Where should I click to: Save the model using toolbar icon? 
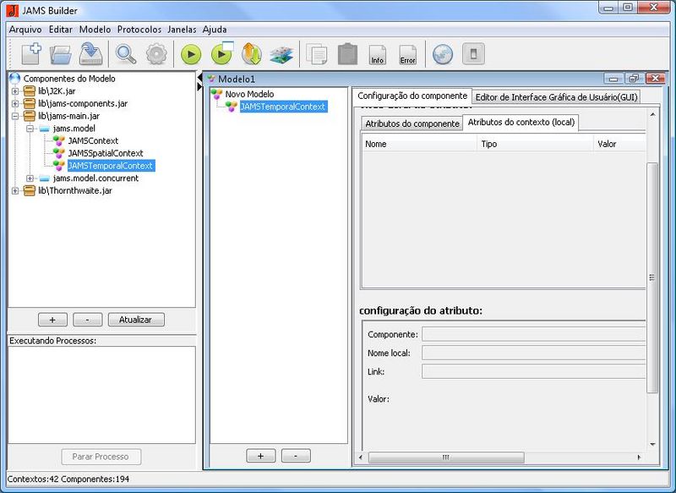click(x=90, y=54)
